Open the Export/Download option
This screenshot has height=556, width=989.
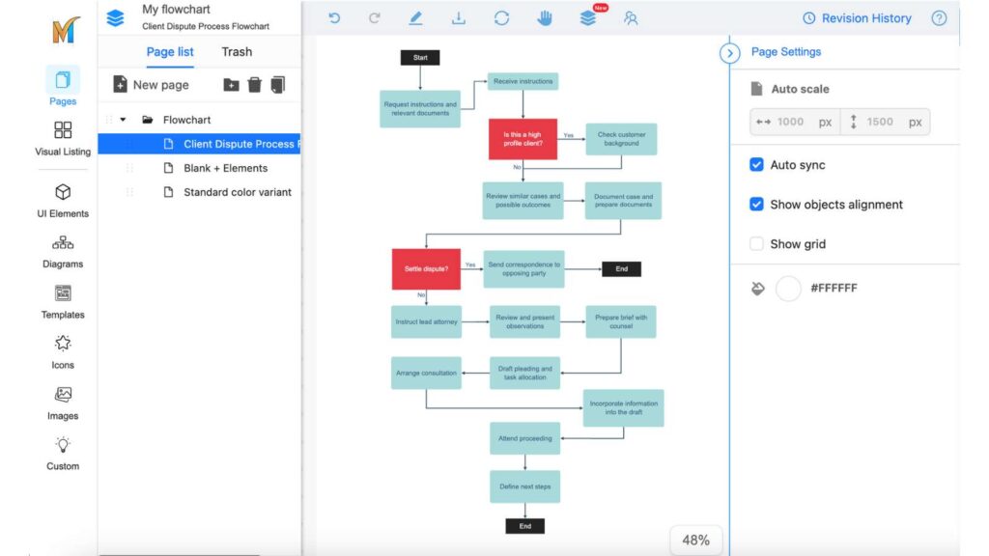[458, 17]
